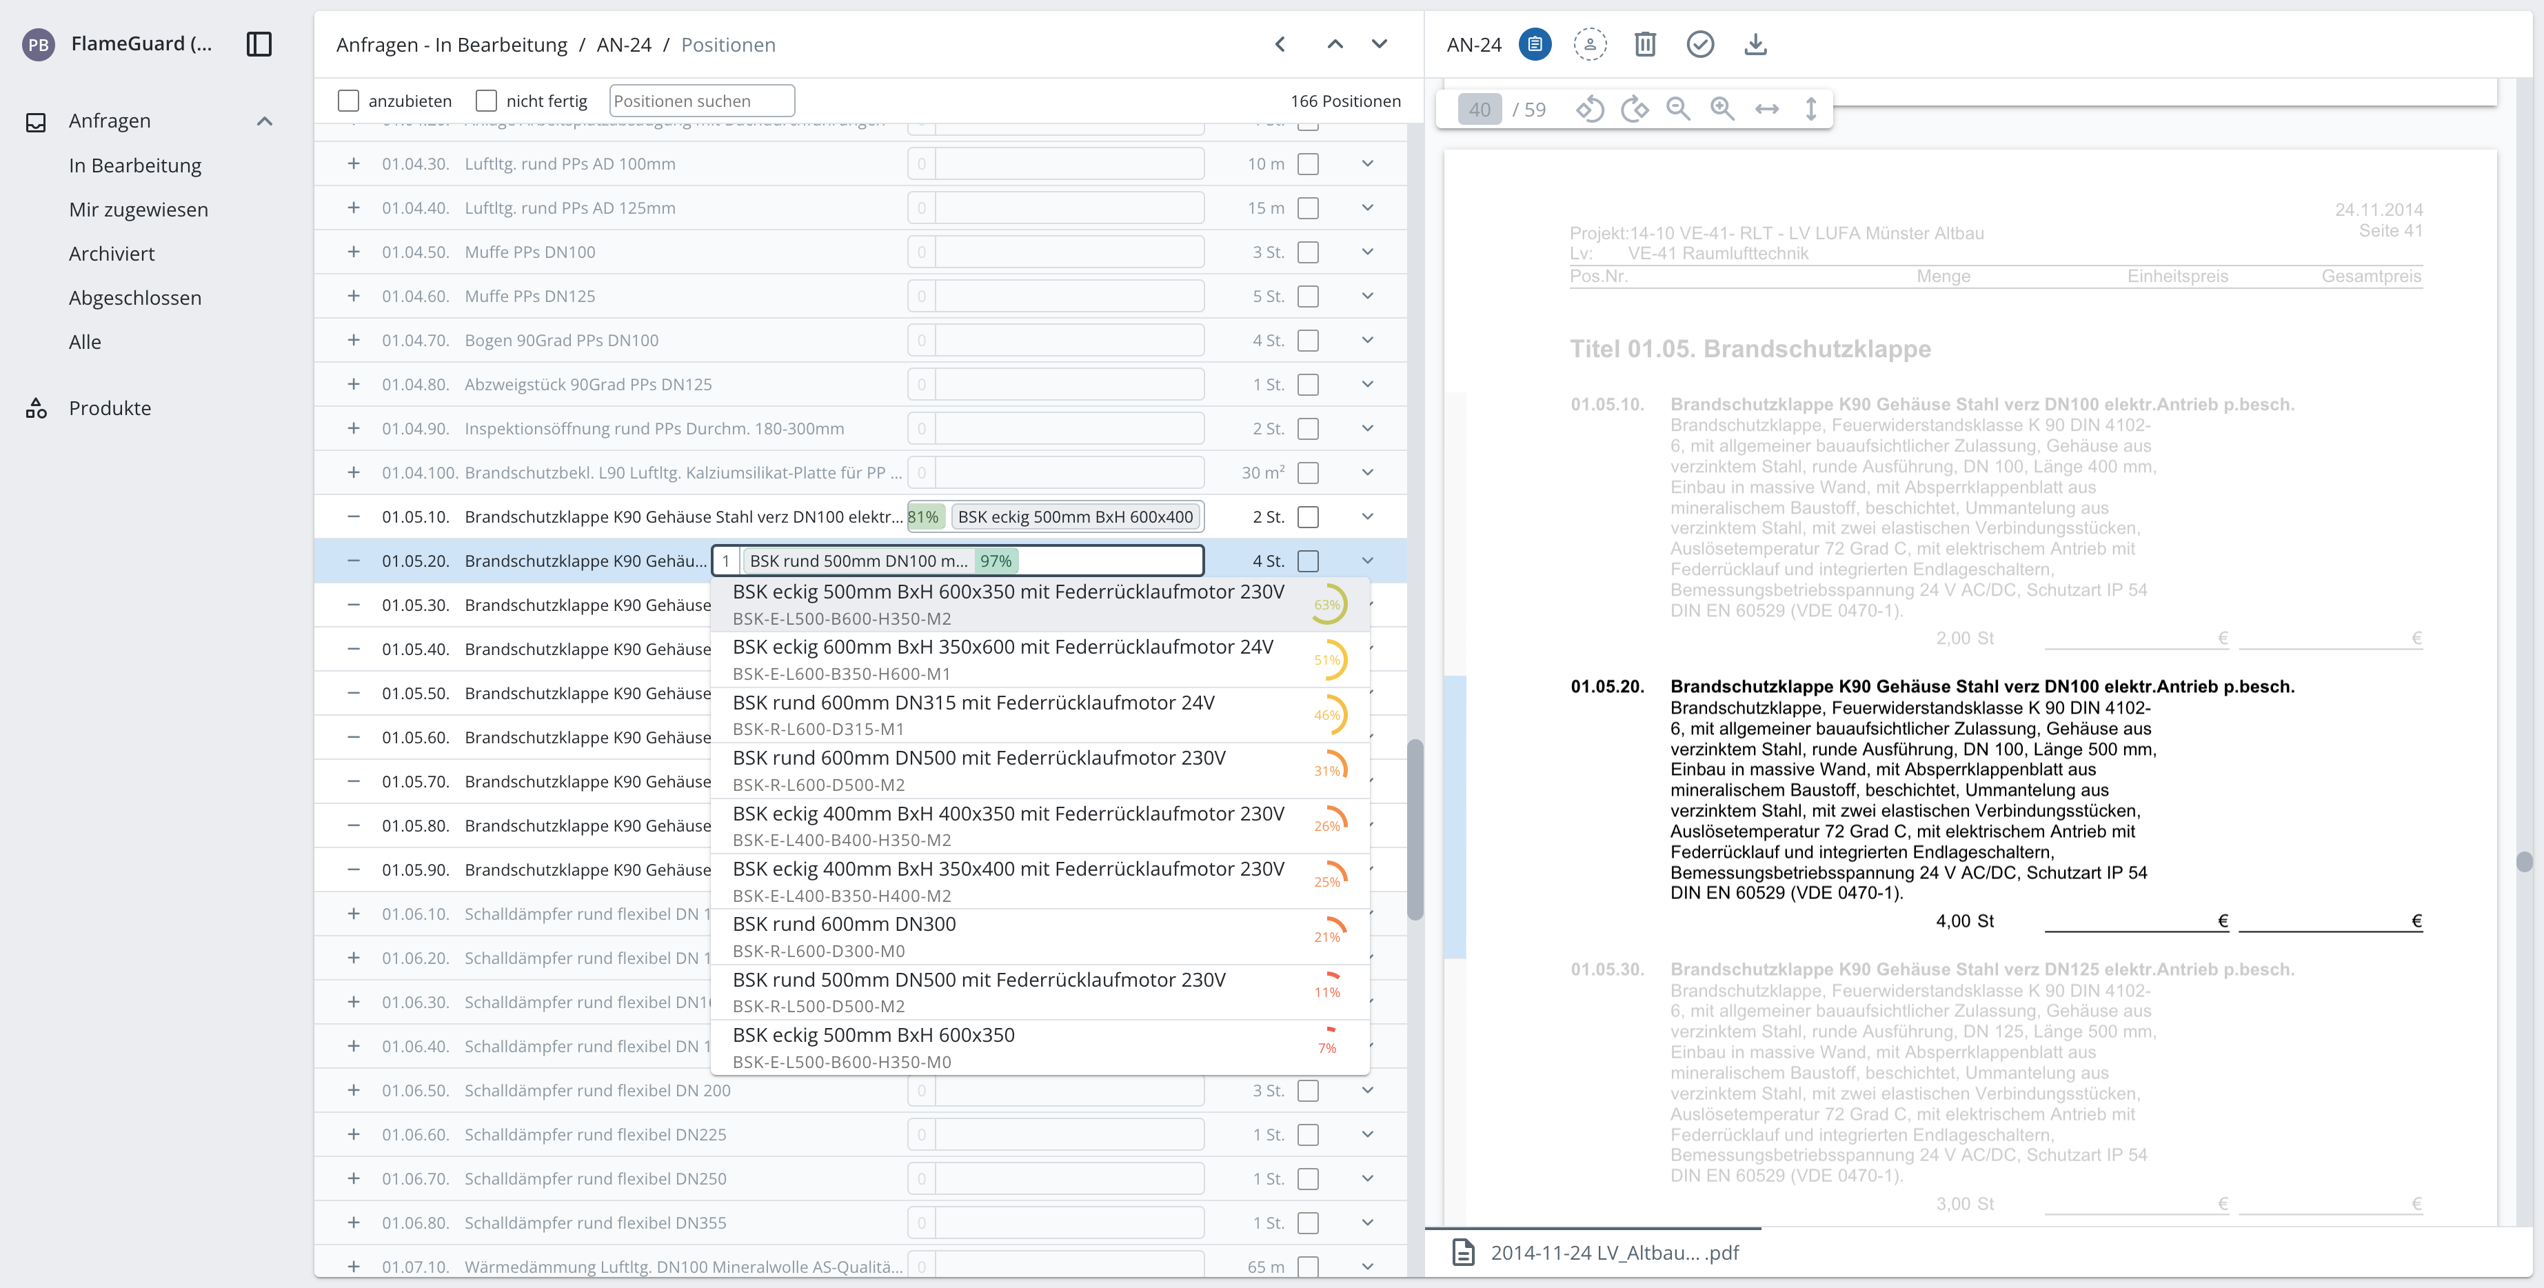
Task: Enable the anzubieten filter checkbox
Action: (x=349, y=101)
